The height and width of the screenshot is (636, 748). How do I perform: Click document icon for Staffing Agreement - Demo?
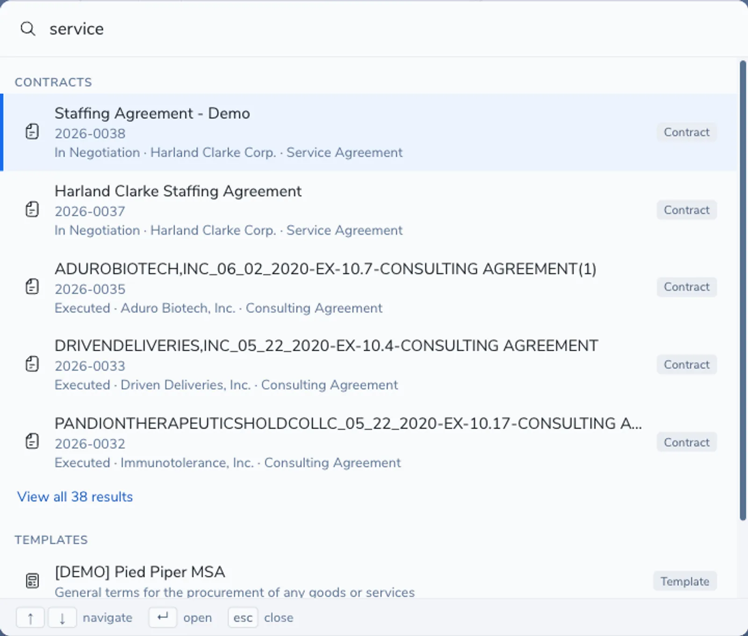coord(32,132)
